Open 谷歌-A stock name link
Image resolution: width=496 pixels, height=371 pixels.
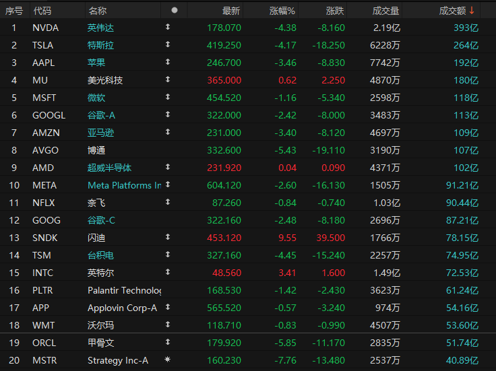(101, 115)
